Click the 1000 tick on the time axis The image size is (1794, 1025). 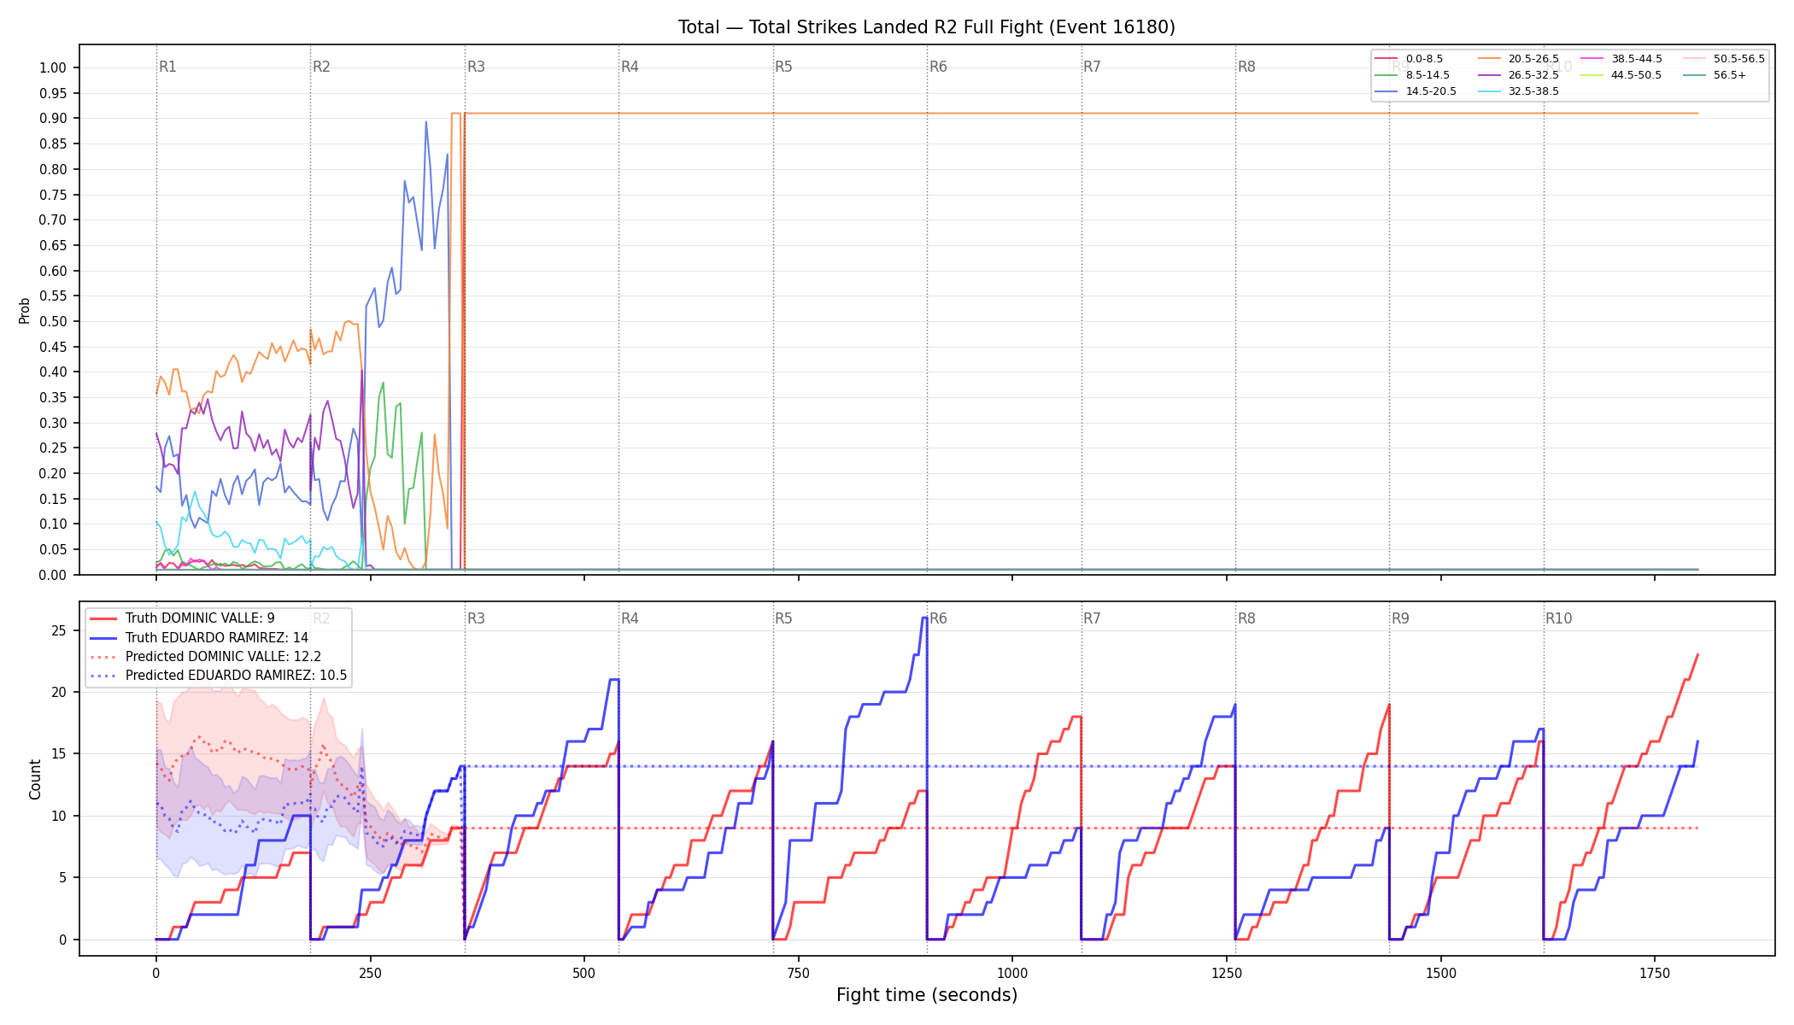1012,973
